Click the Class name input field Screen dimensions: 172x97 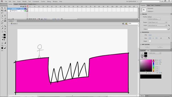(157, 29)
